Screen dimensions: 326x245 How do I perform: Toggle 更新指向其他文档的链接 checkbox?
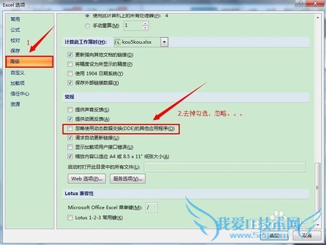pos(70,55)
